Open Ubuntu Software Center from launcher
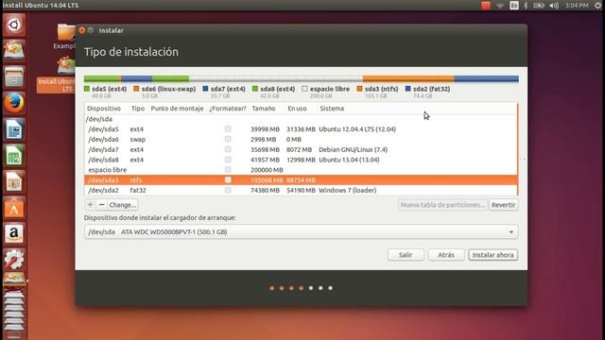Screen dimensions: 605x340 [x=14, y=208]
